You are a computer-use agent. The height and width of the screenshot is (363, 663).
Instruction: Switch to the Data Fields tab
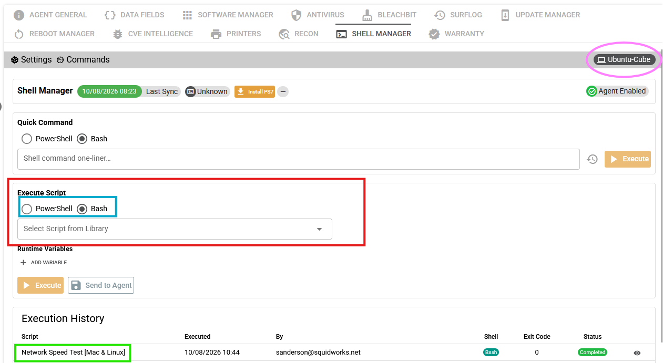134,15
